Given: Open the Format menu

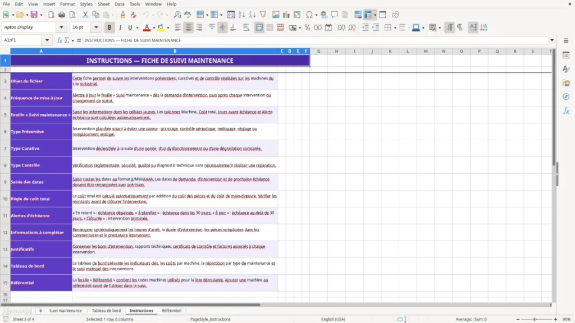Looking at the screenshot, I should [x=67, y=4].
